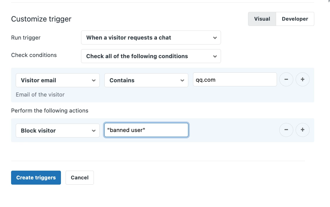Viewport: 330px width, 207px height.
Task: Open the Block visitor action dropdown
Action: coord(58,131)
